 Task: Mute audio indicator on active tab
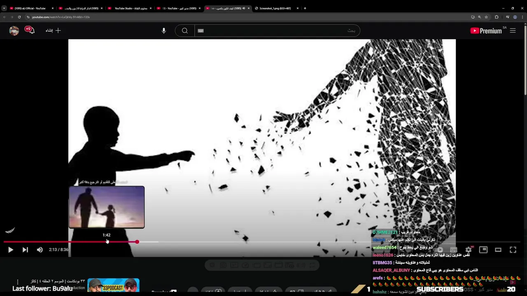click(x=243, y=8)
